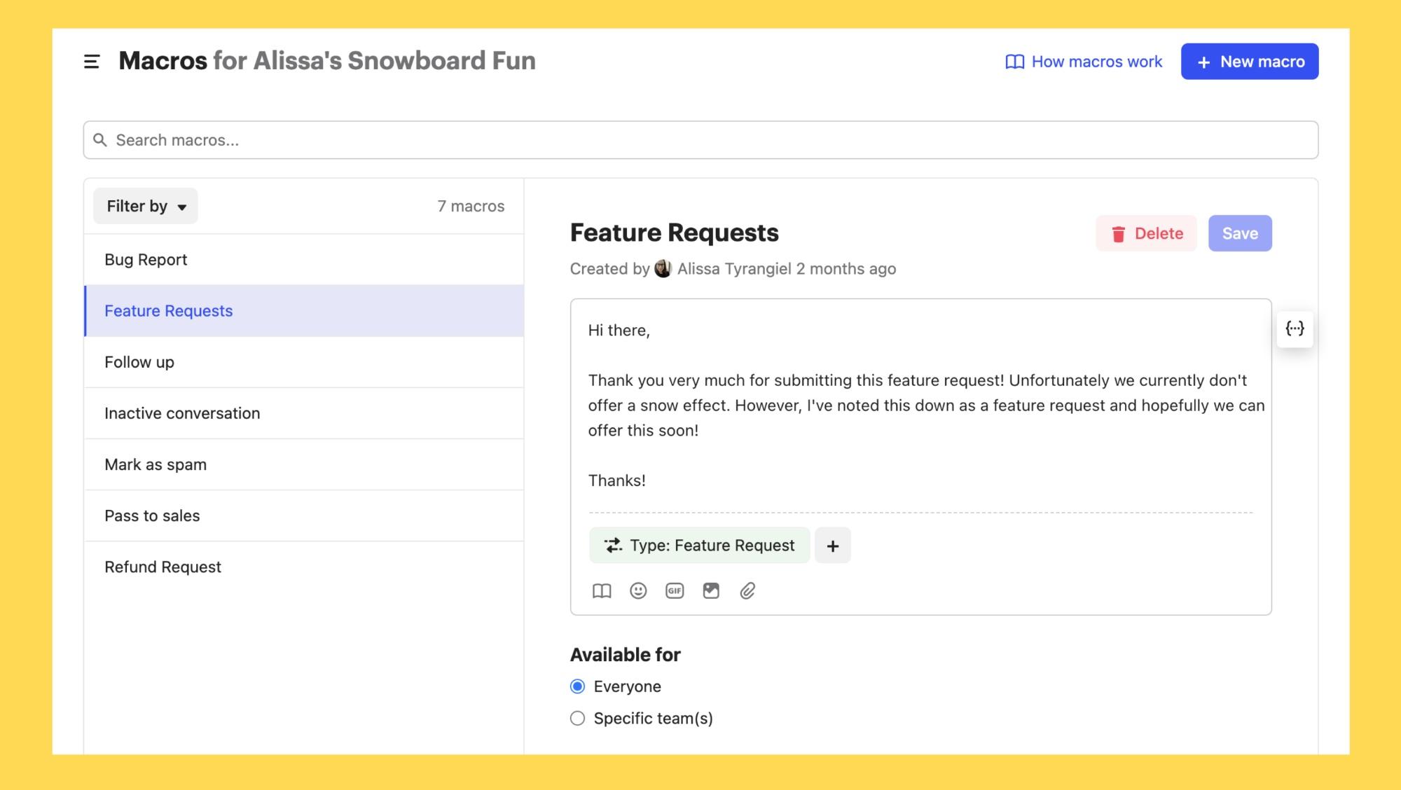Create a New macro

(1250, 62)
